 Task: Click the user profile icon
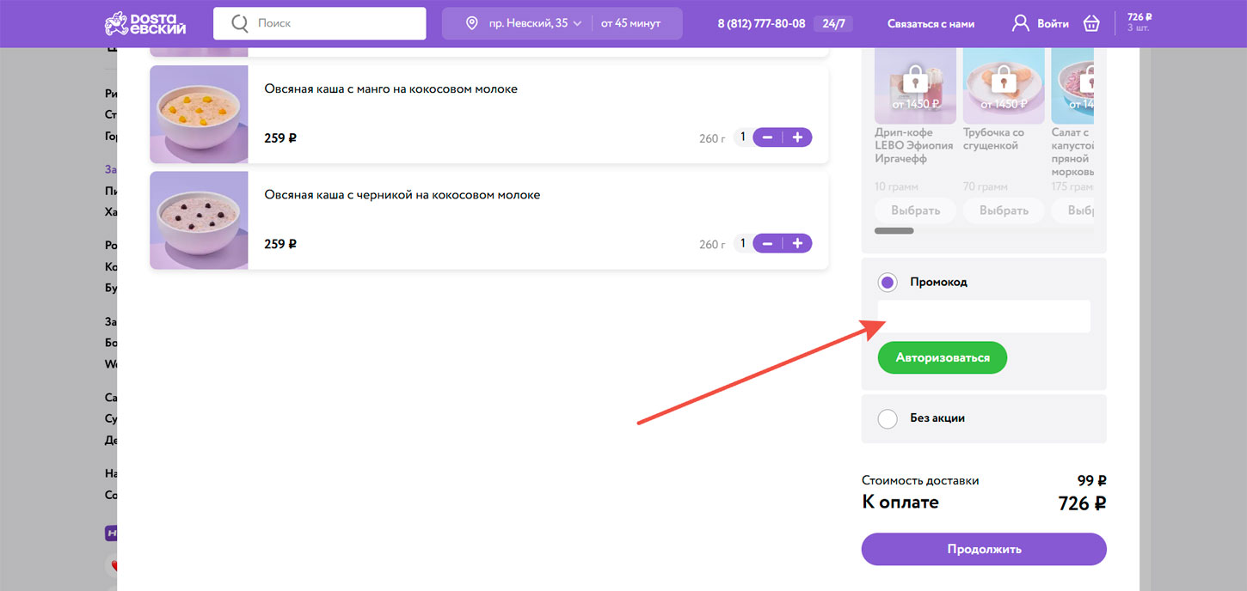(1021, 23)
